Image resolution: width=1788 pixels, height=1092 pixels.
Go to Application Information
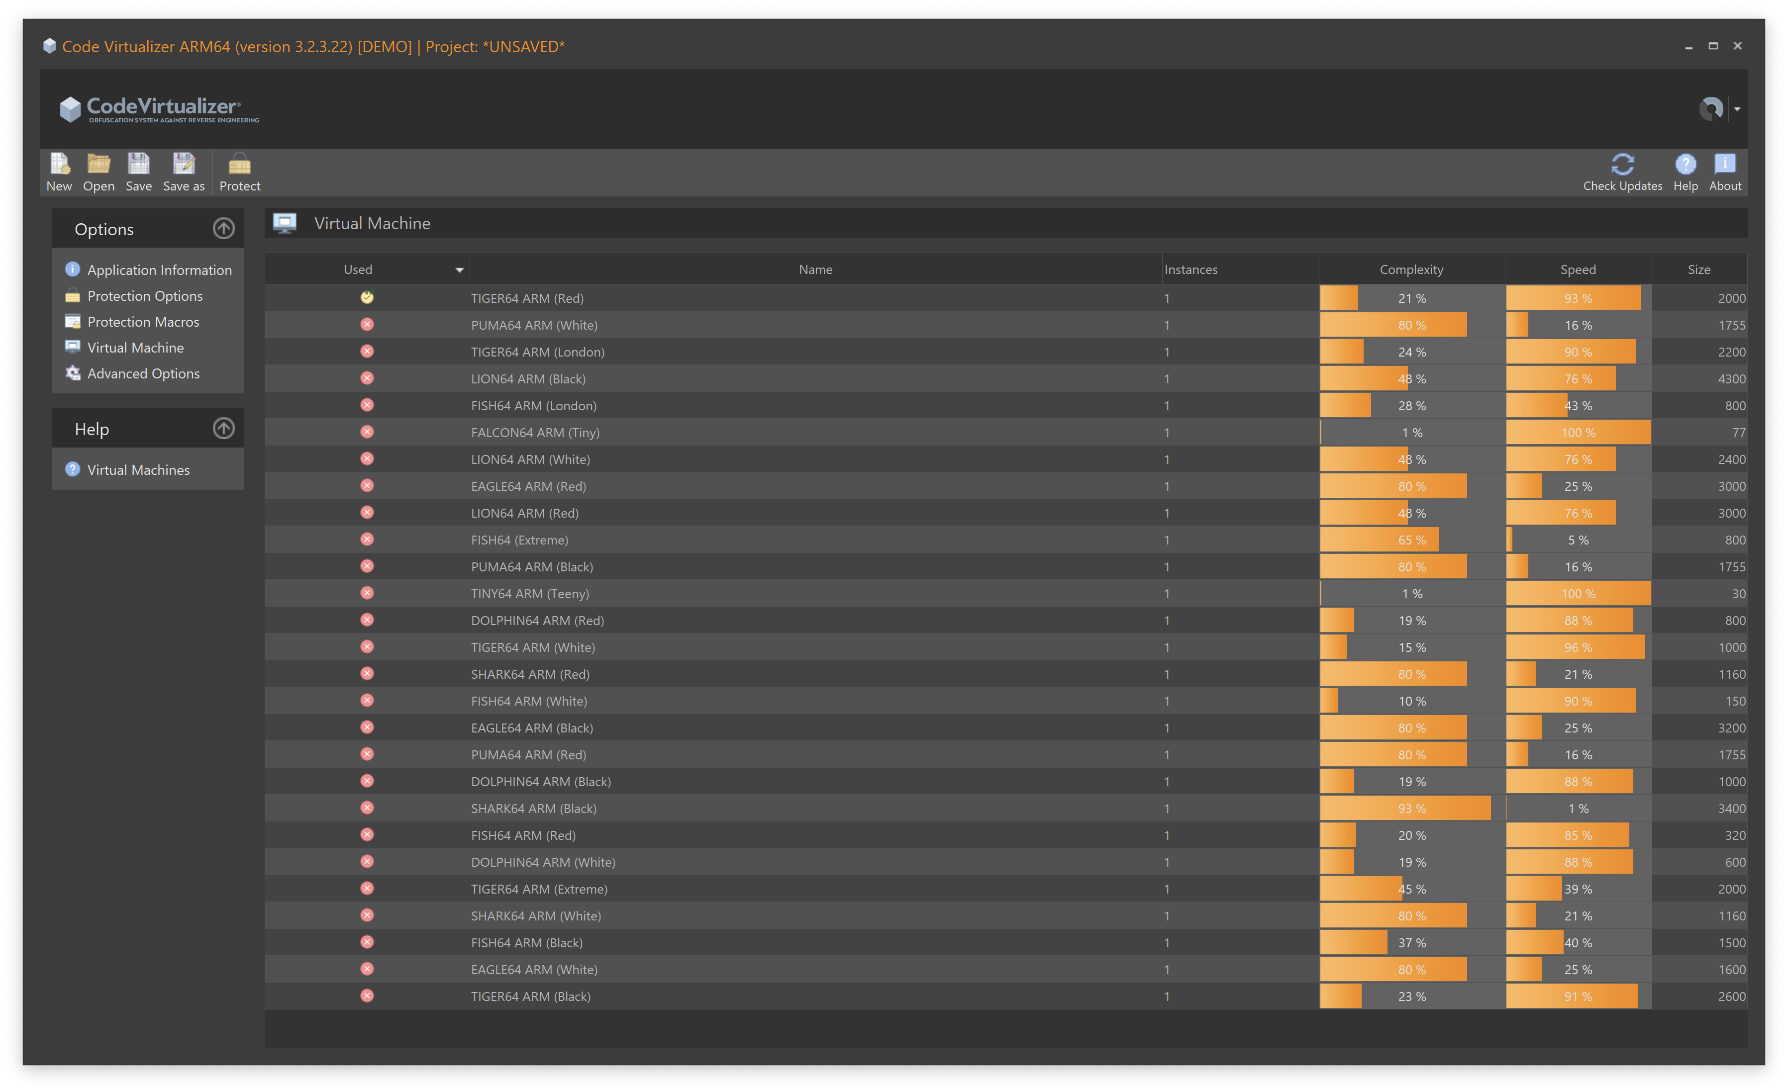point(160,271)
